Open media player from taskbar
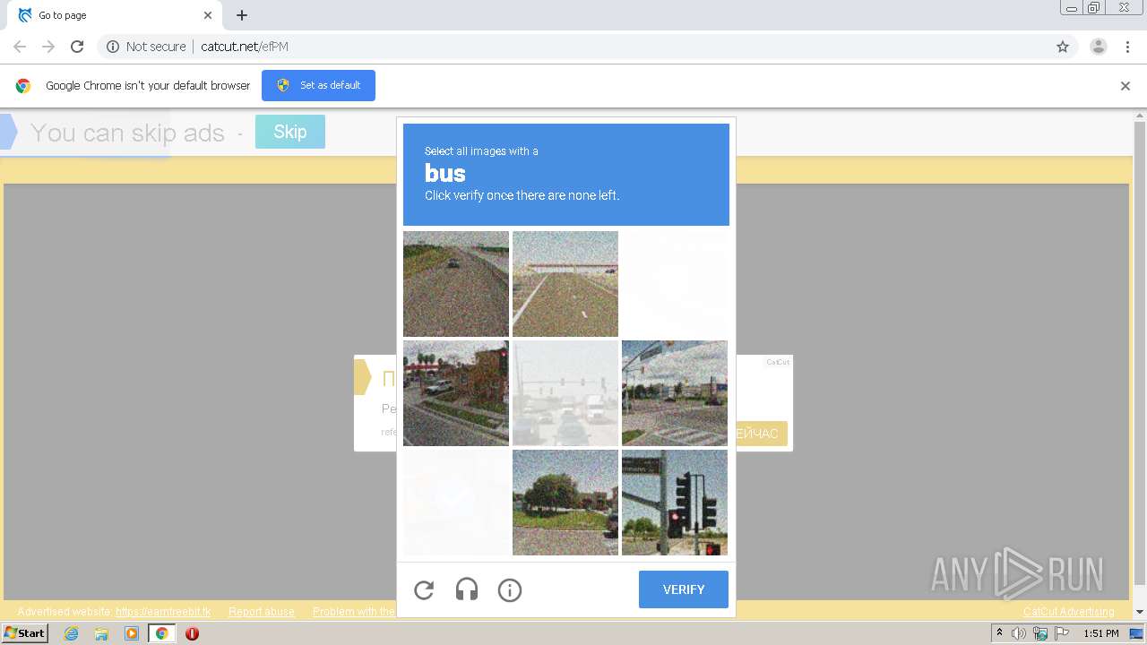The height and width of the screenshot is (645, 1147). 132,633
